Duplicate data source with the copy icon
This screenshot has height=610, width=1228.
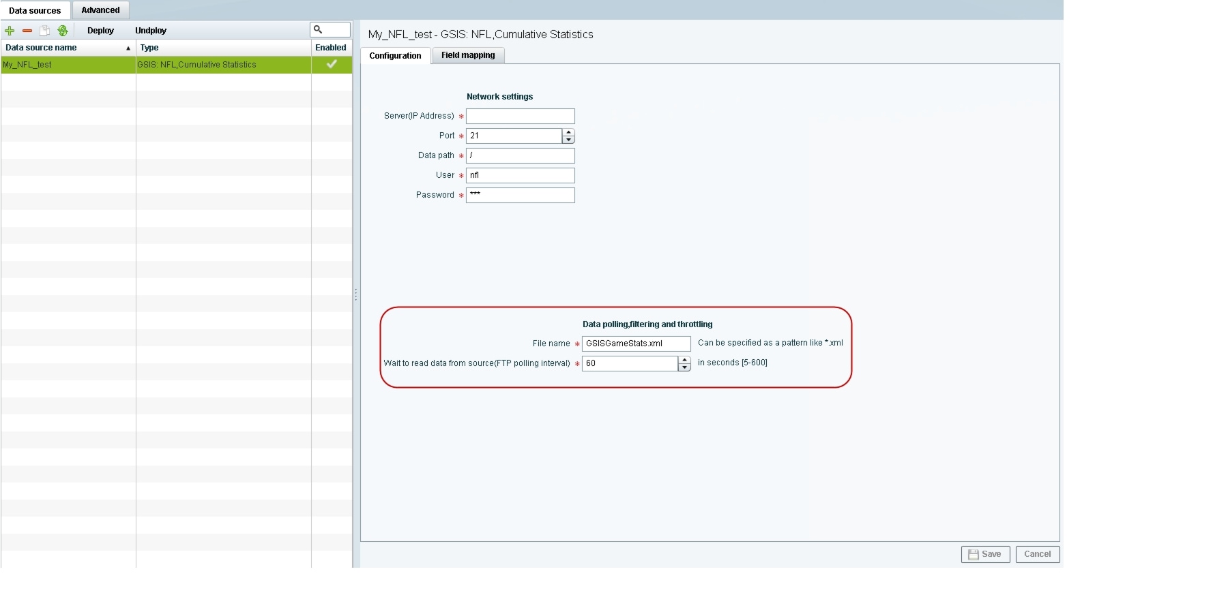pyautogui.click(x=45, y=31)
